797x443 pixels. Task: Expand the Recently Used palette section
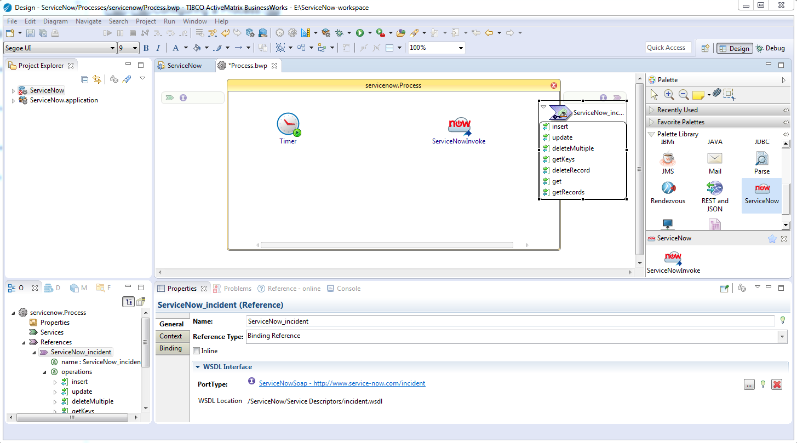click(652, 110)
